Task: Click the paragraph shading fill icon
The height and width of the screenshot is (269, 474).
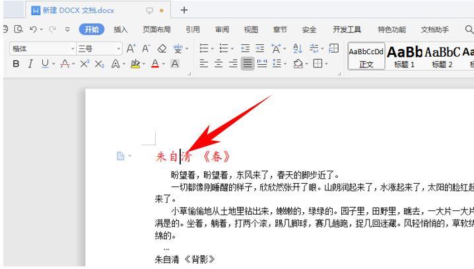Action: [x=298, y=63]
